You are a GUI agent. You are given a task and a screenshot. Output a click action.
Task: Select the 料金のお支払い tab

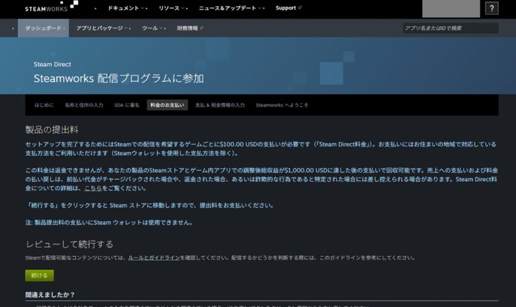(167, 105)
